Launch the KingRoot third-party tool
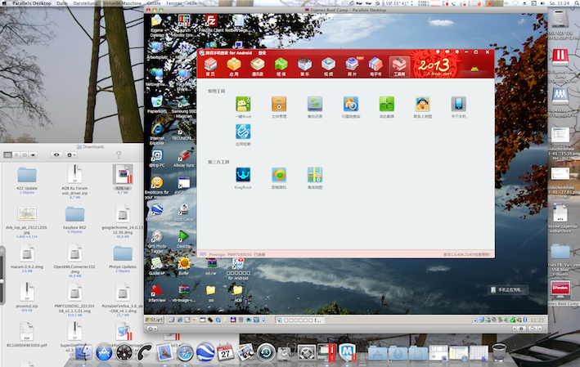This screenshot has height=367, width=580. pos(243,175)
